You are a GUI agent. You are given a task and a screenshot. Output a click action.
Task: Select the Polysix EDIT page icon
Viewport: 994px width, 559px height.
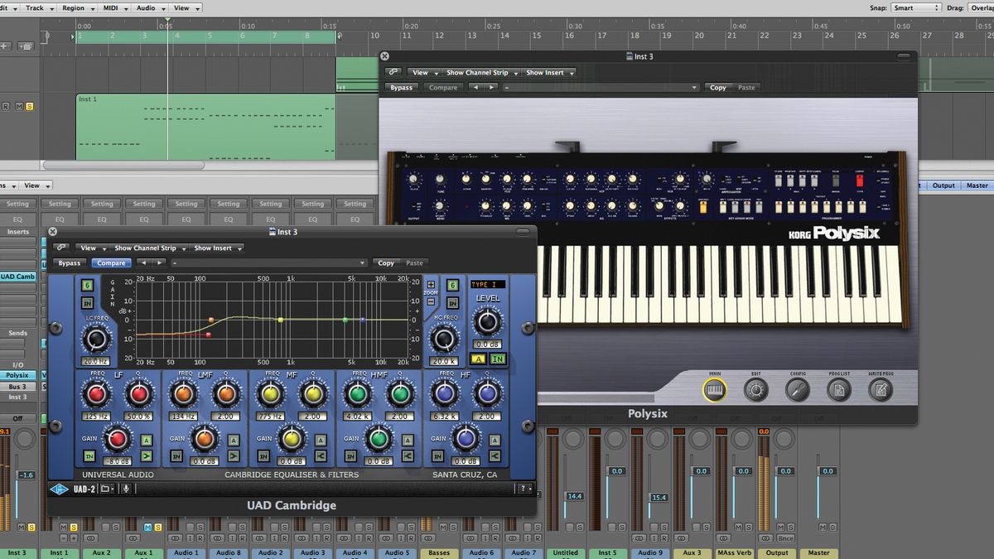pos(756,389)
